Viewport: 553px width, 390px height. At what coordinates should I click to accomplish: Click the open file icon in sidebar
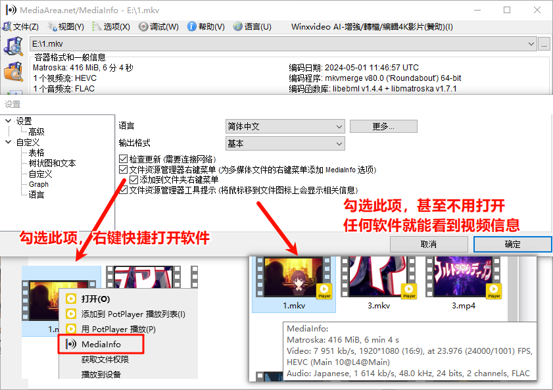pyautogui.click(x=13, y=46)
